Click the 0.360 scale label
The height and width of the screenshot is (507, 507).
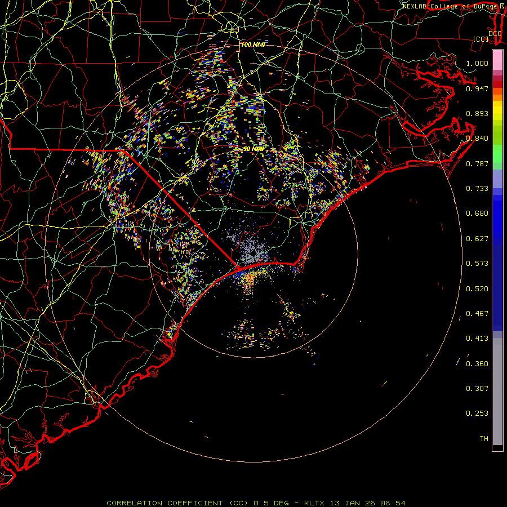[477, 364]
